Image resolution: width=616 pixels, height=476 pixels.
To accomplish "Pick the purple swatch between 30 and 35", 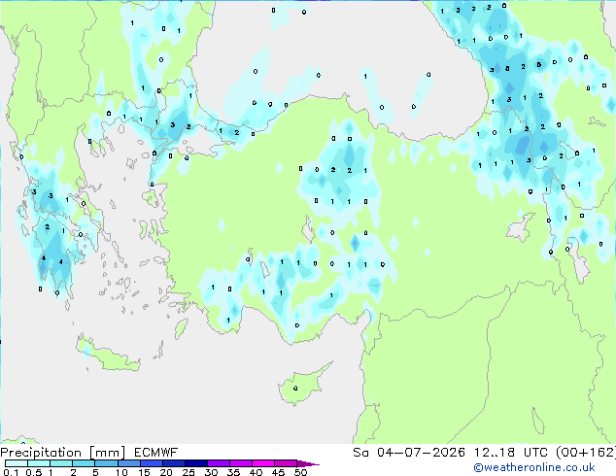I will click(219, 463).
